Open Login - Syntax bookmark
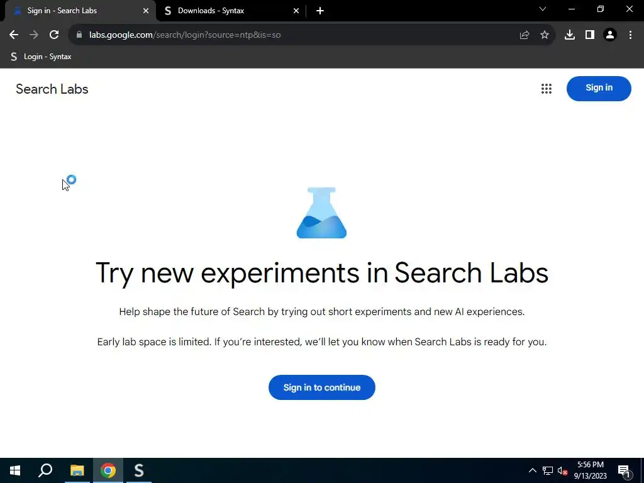This screenshot has height=483, width=644. pyautogui.click(x=41, y=57)
